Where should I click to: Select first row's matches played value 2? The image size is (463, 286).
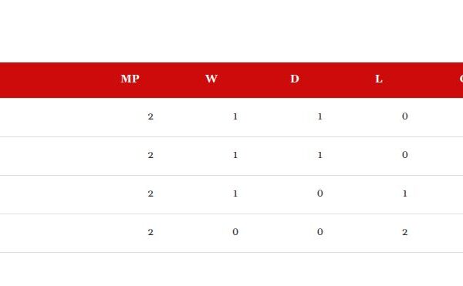(x=150, y=116)
